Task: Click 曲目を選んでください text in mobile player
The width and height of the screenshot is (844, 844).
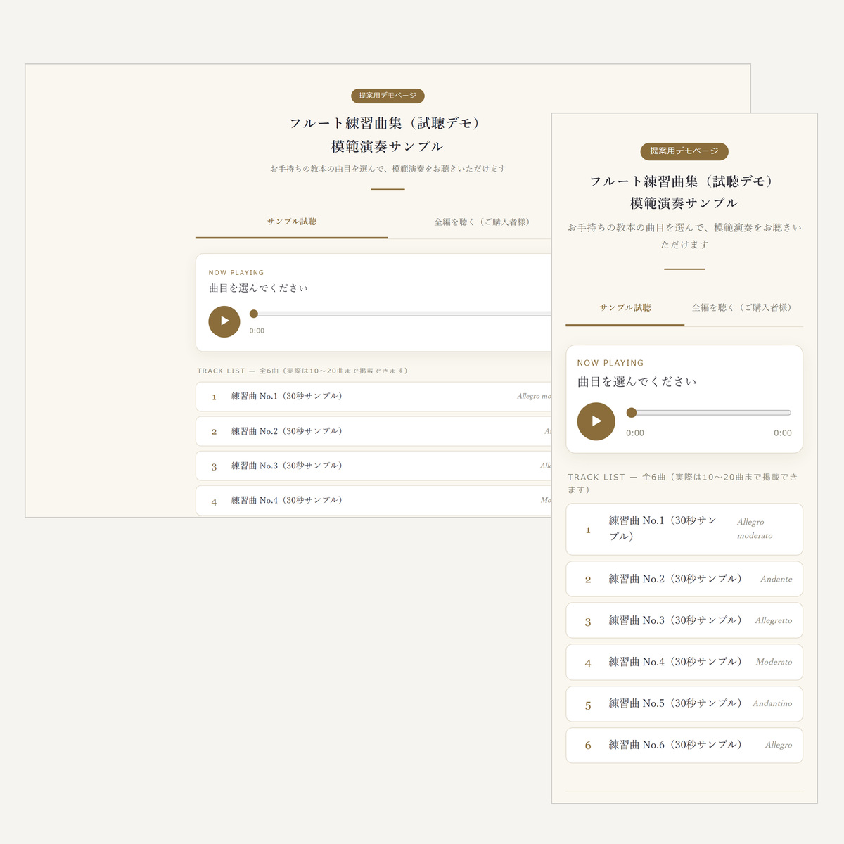Action: 637,381
